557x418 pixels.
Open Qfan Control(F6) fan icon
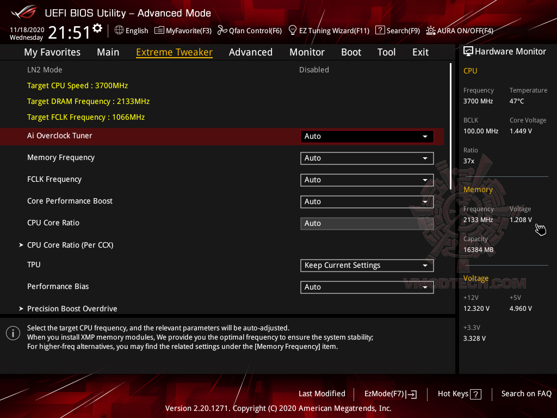click(222, 30)
